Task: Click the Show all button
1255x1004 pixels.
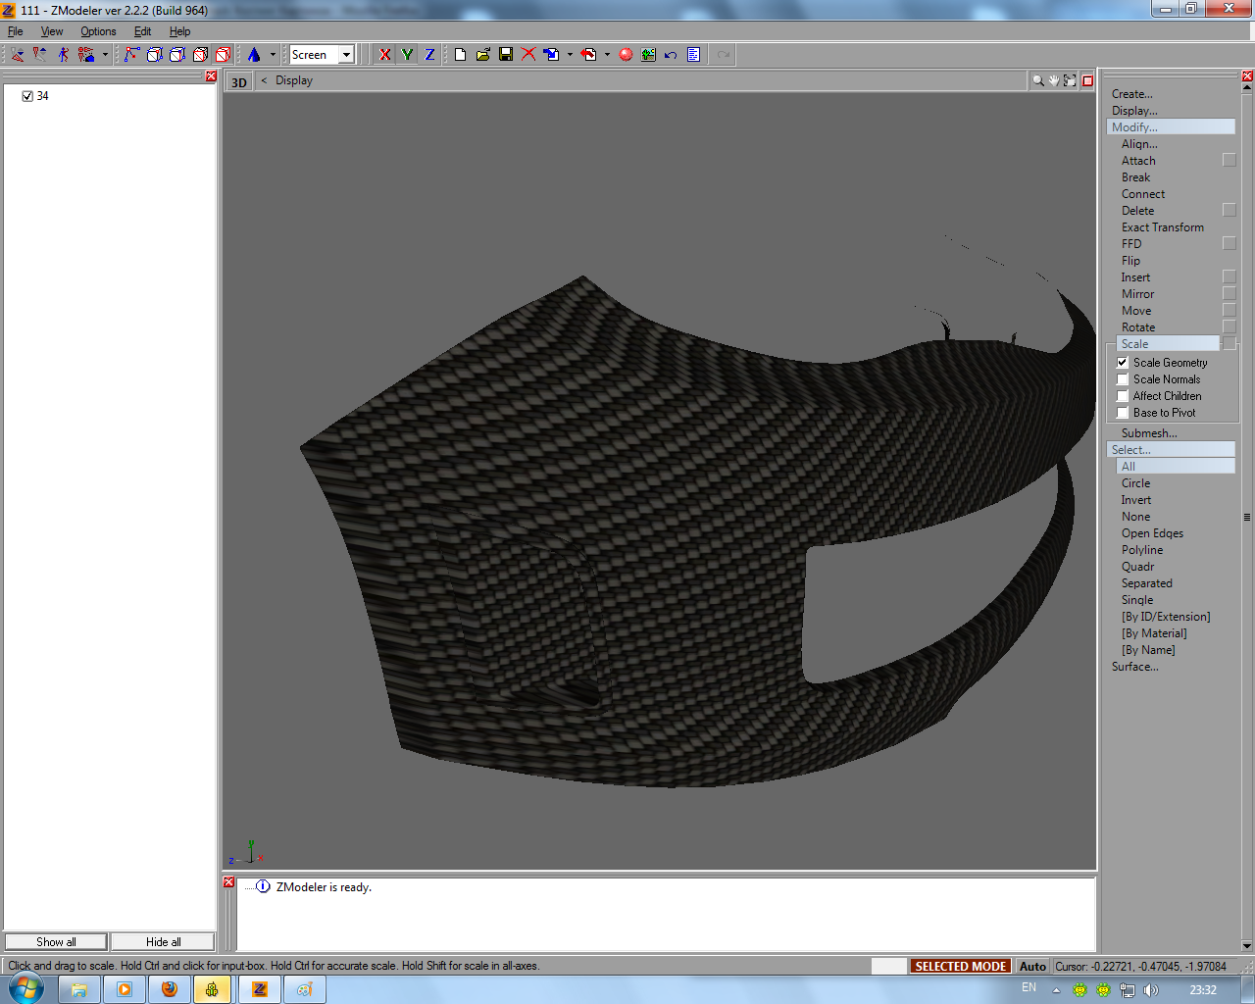Action: 56,942
